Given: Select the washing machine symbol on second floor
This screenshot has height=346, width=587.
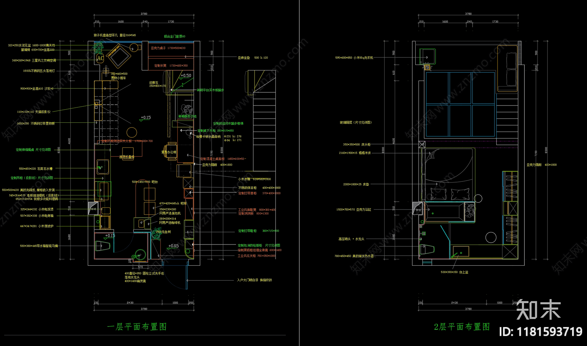Looking at the screenshot, I should click(427, 56).
